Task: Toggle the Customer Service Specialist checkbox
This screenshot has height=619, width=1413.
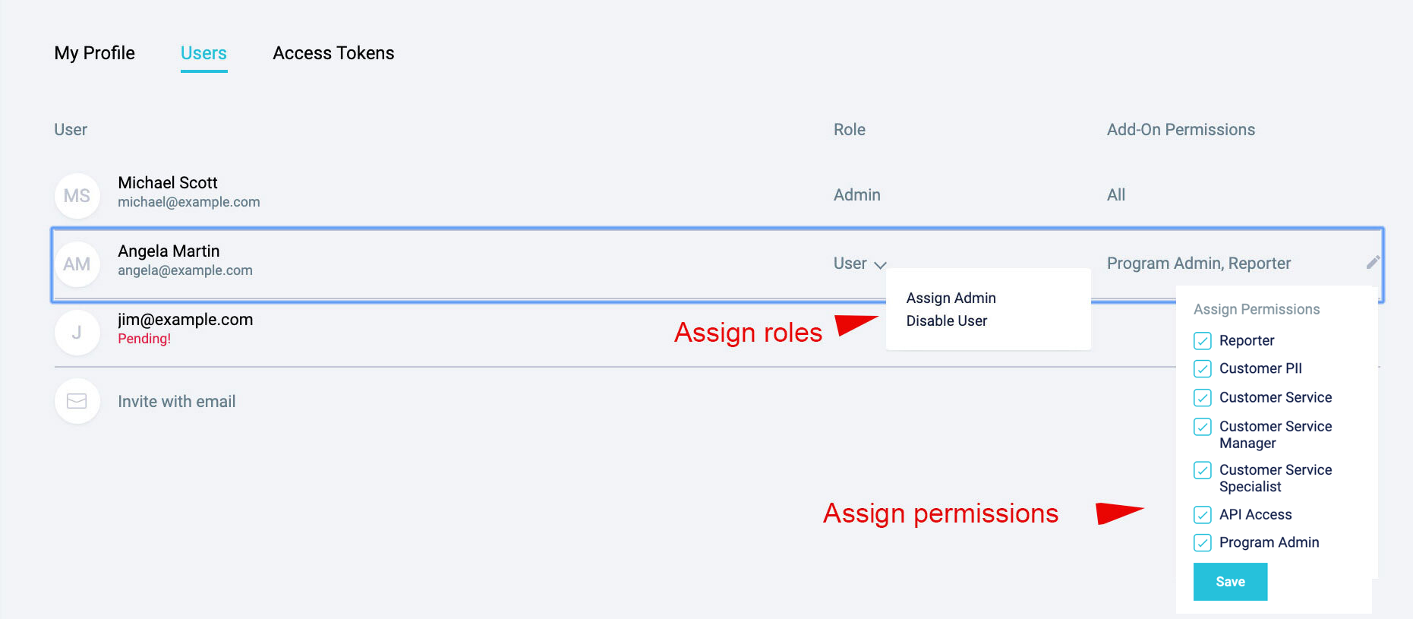Action: pyautogui.click(x=1203, y=470)
